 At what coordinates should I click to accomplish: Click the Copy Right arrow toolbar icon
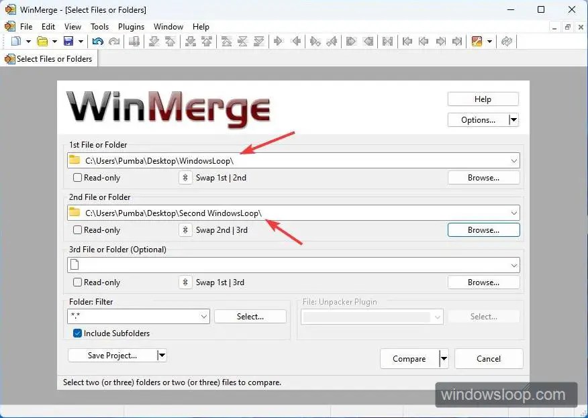(x=279, y=41)
